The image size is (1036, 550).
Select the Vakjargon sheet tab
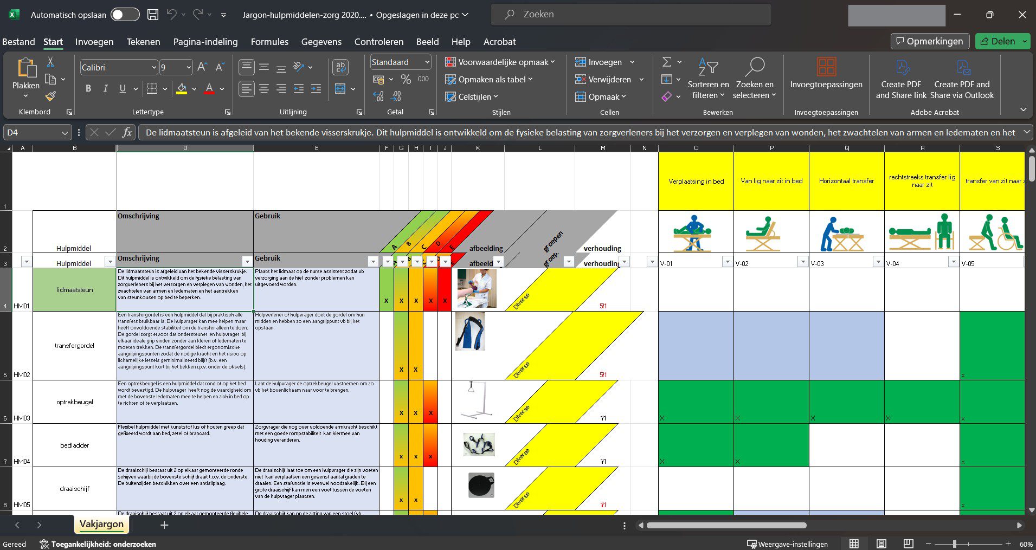(x=102, y=524)
